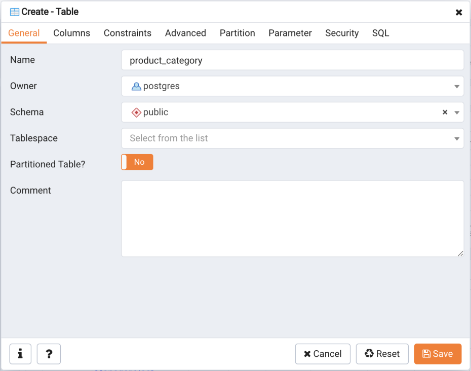Image resolution: width=471 pixels, height=371 pixels.
Task: Select the Partition tab
Action: (238, 33)
